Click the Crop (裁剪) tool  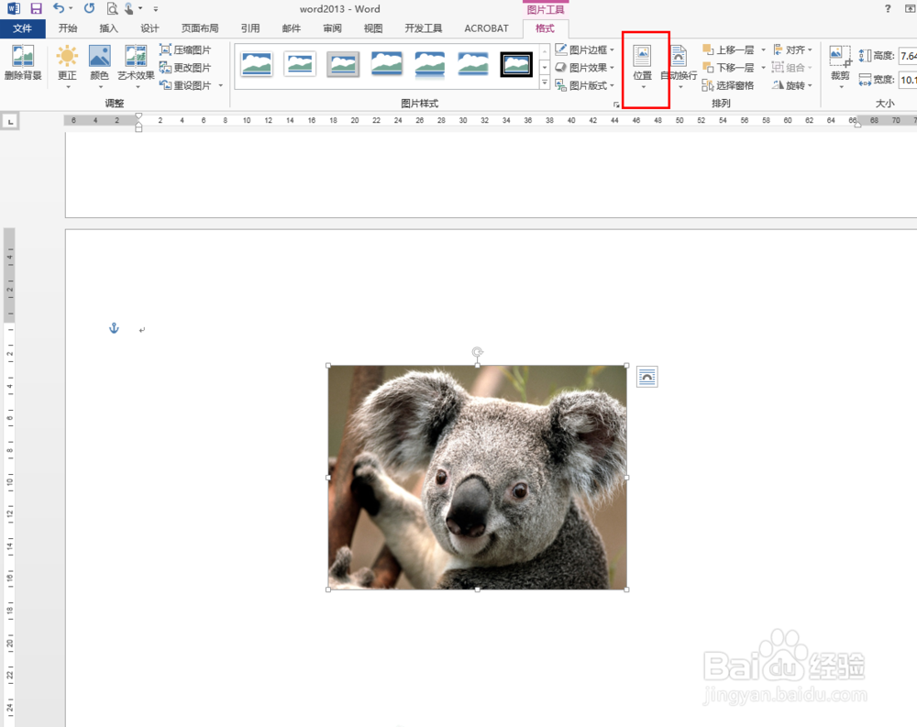[x=840, y=67]
